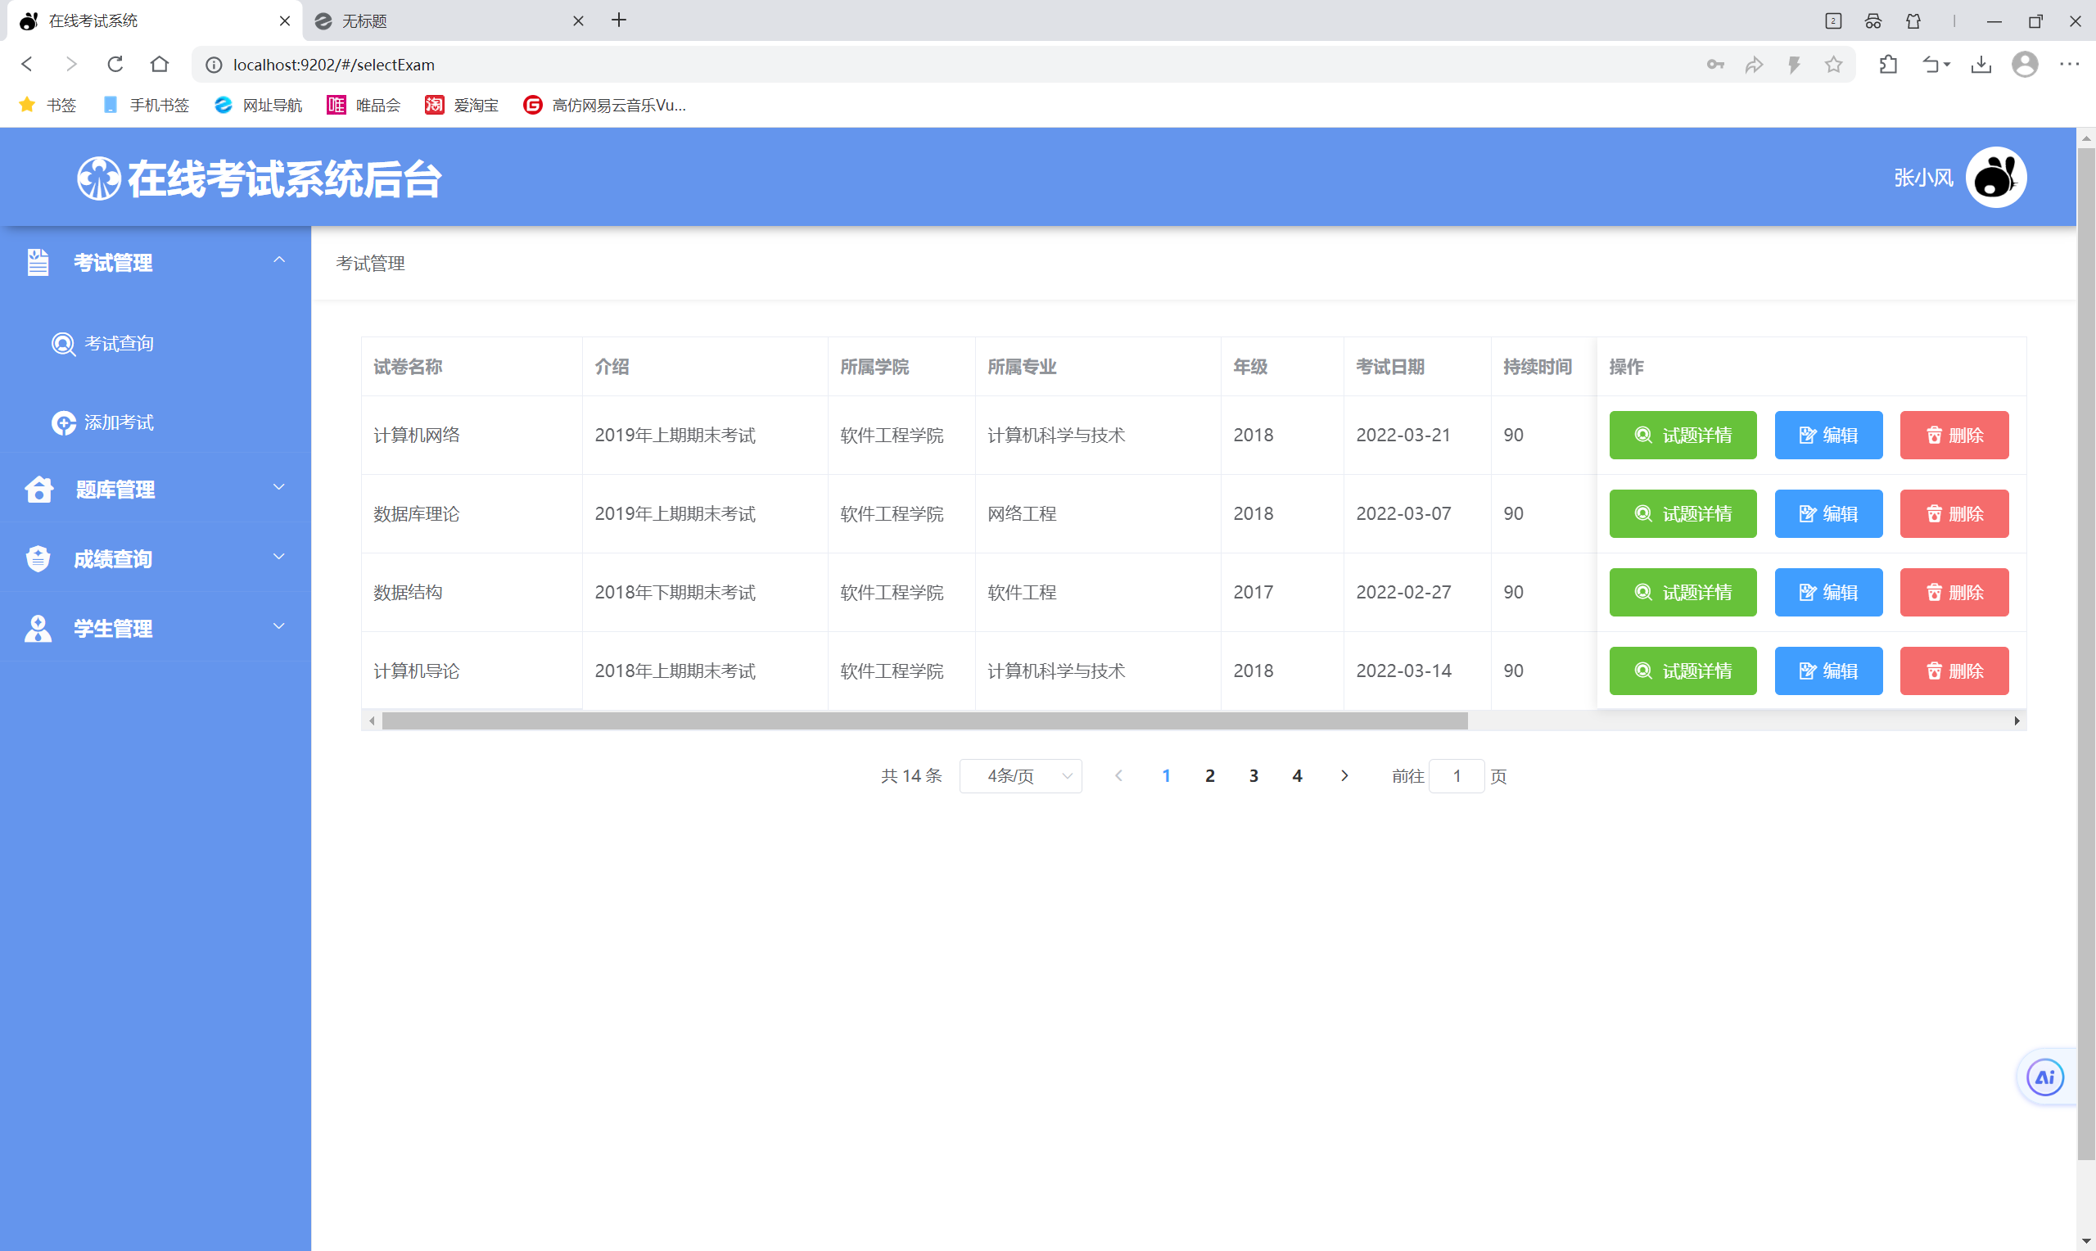
Task: Select the 考试查询 menu item
Action: tap(118, 343)
